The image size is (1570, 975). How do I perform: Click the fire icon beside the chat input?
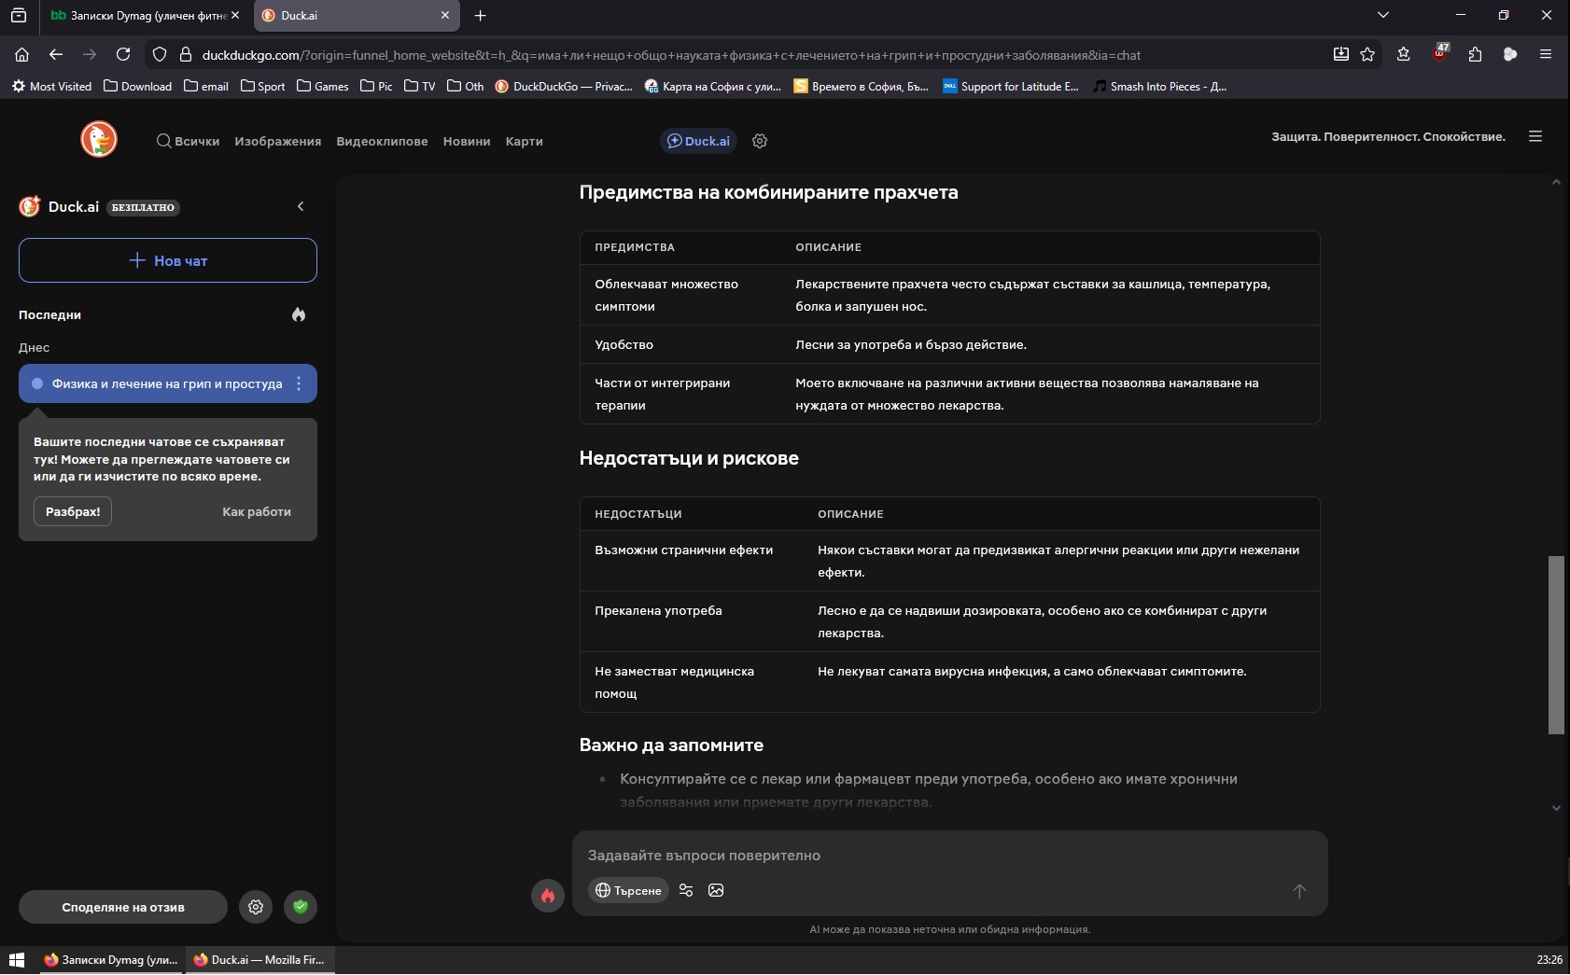[x=548, y=896]
